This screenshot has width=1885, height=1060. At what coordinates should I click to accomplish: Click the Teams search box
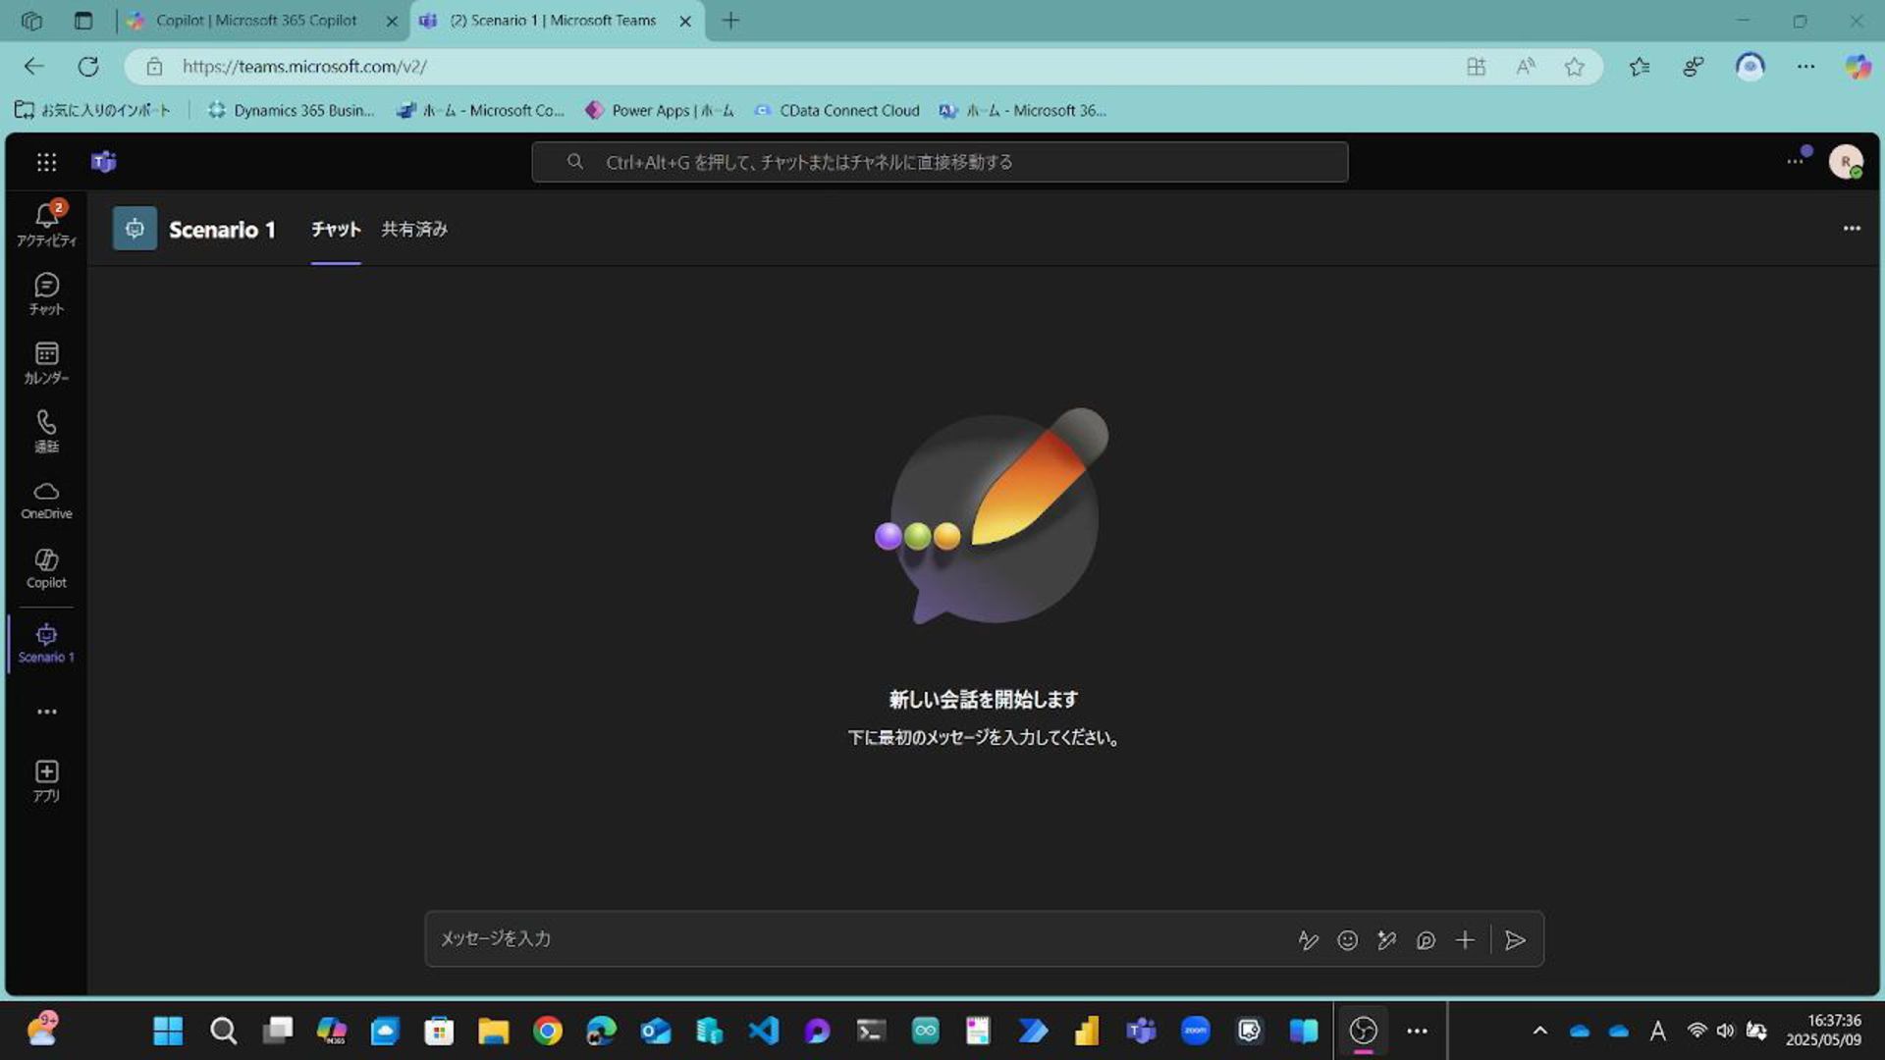939,162
